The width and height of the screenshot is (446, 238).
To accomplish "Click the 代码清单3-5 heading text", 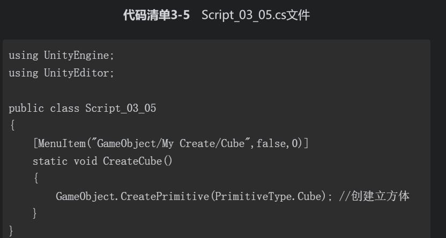I will coord(157,15).
